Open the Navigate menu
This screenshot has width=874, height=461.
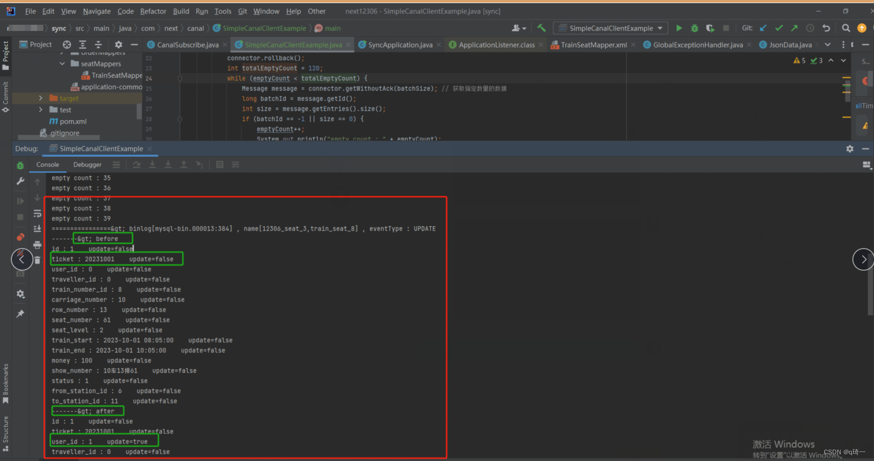(x=97, y=11)
